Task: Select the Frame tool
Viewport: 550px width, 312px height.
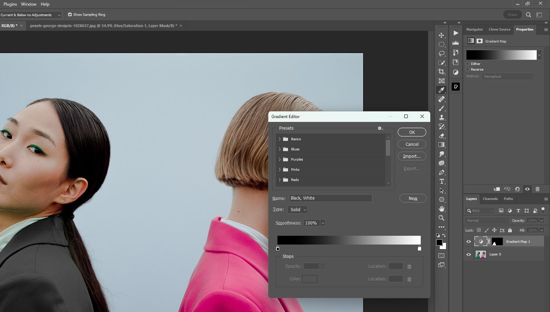Action: coord(441,81)
